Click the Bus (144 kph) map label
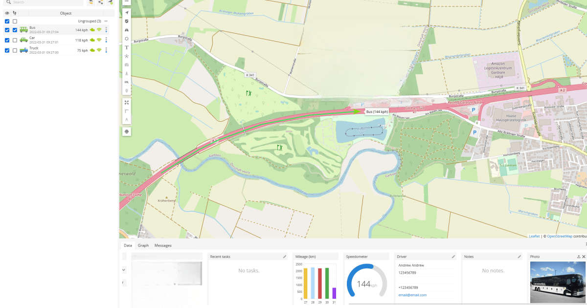Image resolution: width=587 pixels, height=308 pixels. click(x=377, y=112)
